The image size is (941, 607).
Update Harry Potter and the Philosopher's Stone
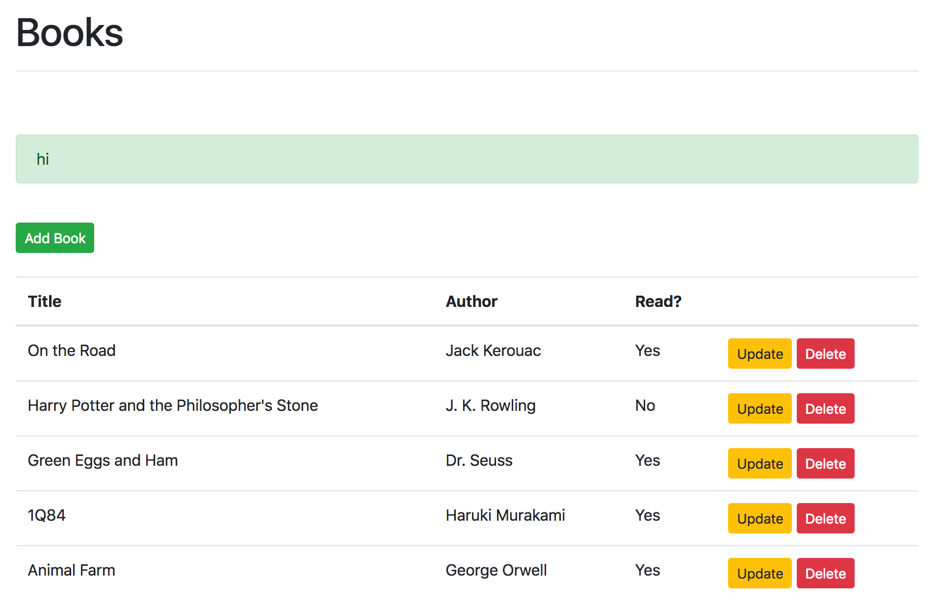click(759, 408)
